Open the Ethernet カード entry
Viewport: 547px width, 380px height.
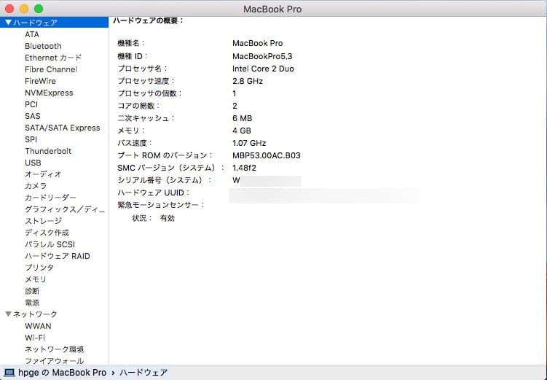coord(53,58)
